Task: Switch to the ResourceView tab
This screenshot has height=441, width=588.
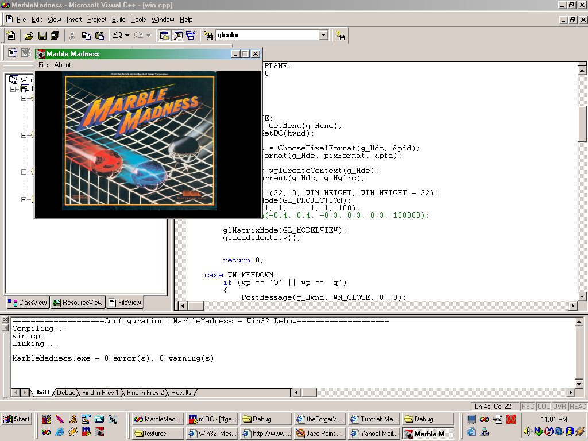Action: point(78,303)
